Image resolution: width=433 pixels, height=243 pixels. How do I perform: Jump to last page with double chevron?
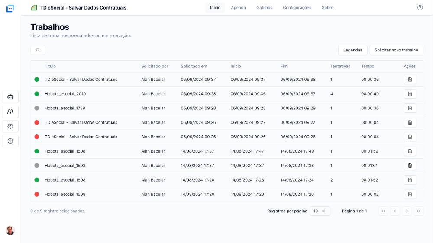(x=418, y=211)
